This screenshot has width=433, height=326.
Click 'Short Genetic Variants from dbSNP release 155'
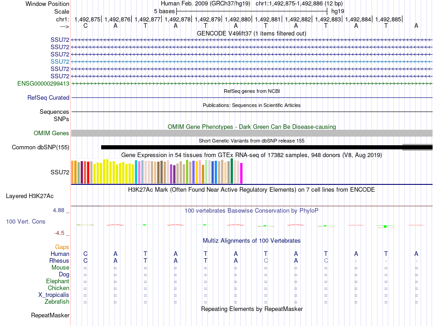click(x=252, y=141)
